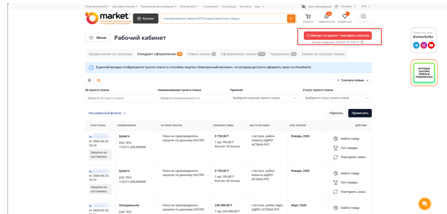Image resolution: width=447 pixels, height=214 pixels.
Task: Click Найти товар in second Бумага row
Action: point(346,173)
